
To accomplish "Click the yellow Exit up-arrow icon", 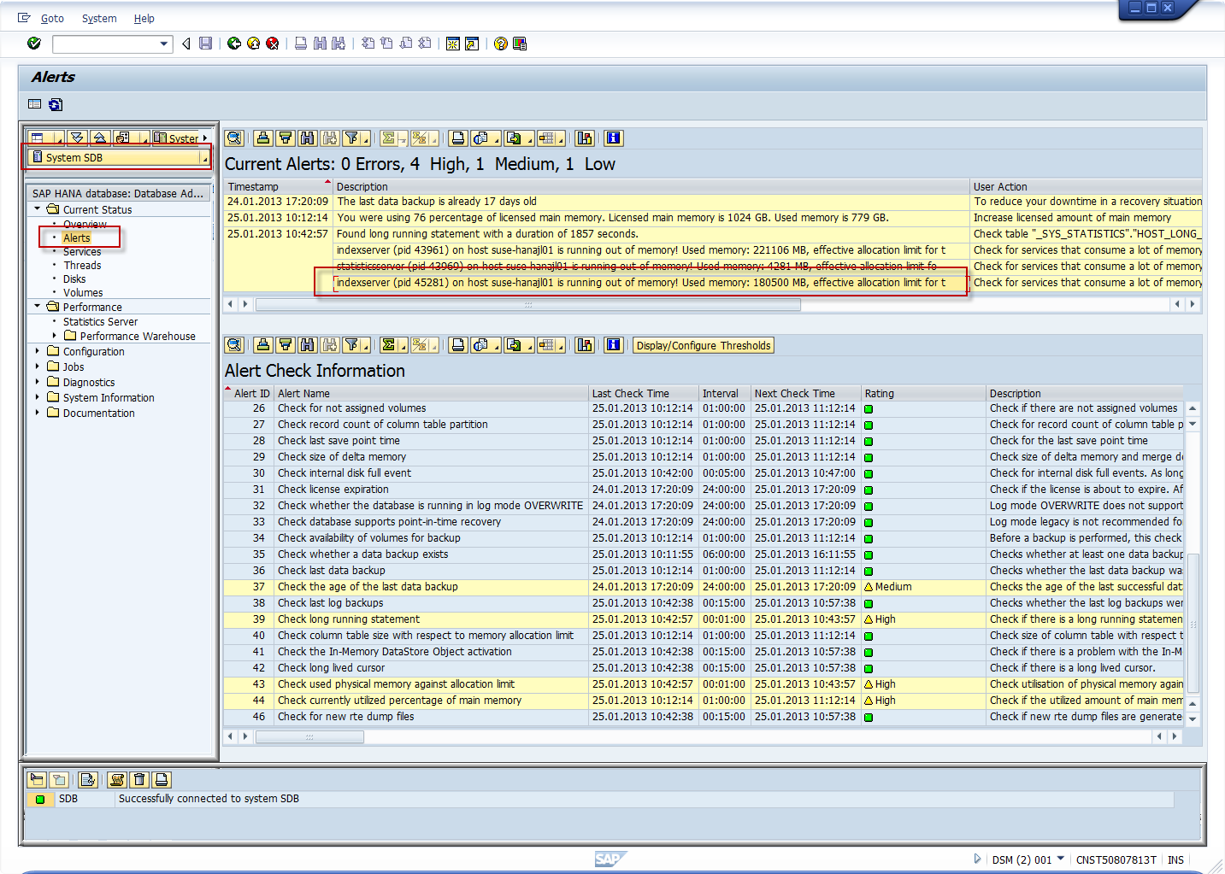I will 253,44.
